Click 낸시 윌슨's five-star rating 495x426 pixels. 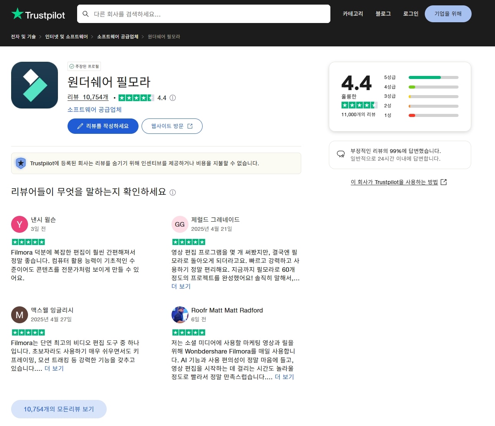coord(28,242)
